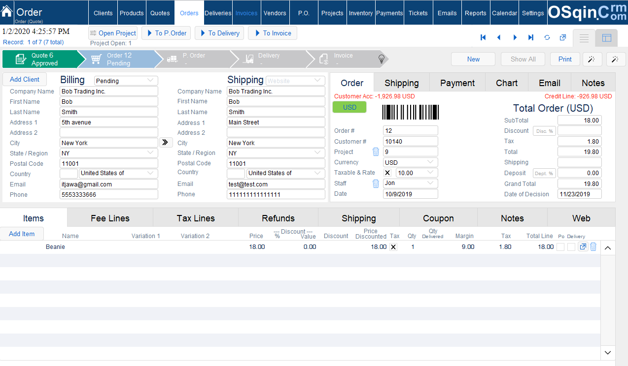Click Add Client button
Image resolution: width=628 pixels, height=366 pixels.
tap(25, 79)
